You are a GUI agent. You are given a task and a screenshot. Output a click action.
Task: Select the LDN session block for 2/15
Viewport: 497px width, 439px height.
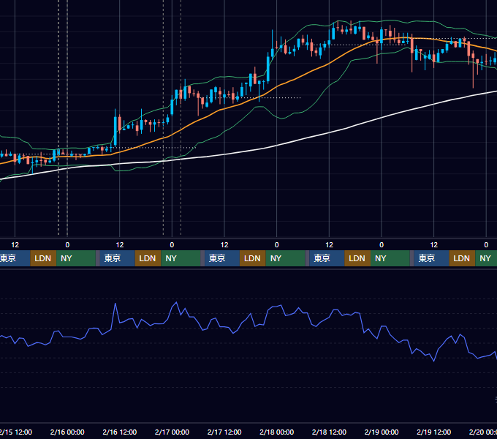(43, 258)
